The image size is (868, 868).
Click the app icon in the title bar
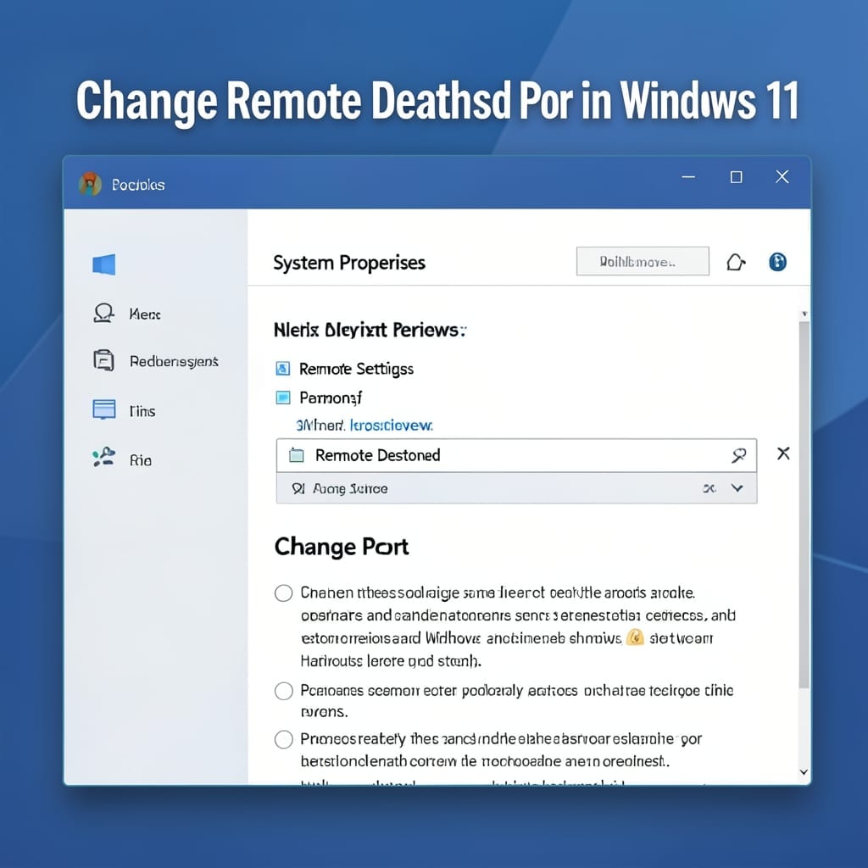90,184
